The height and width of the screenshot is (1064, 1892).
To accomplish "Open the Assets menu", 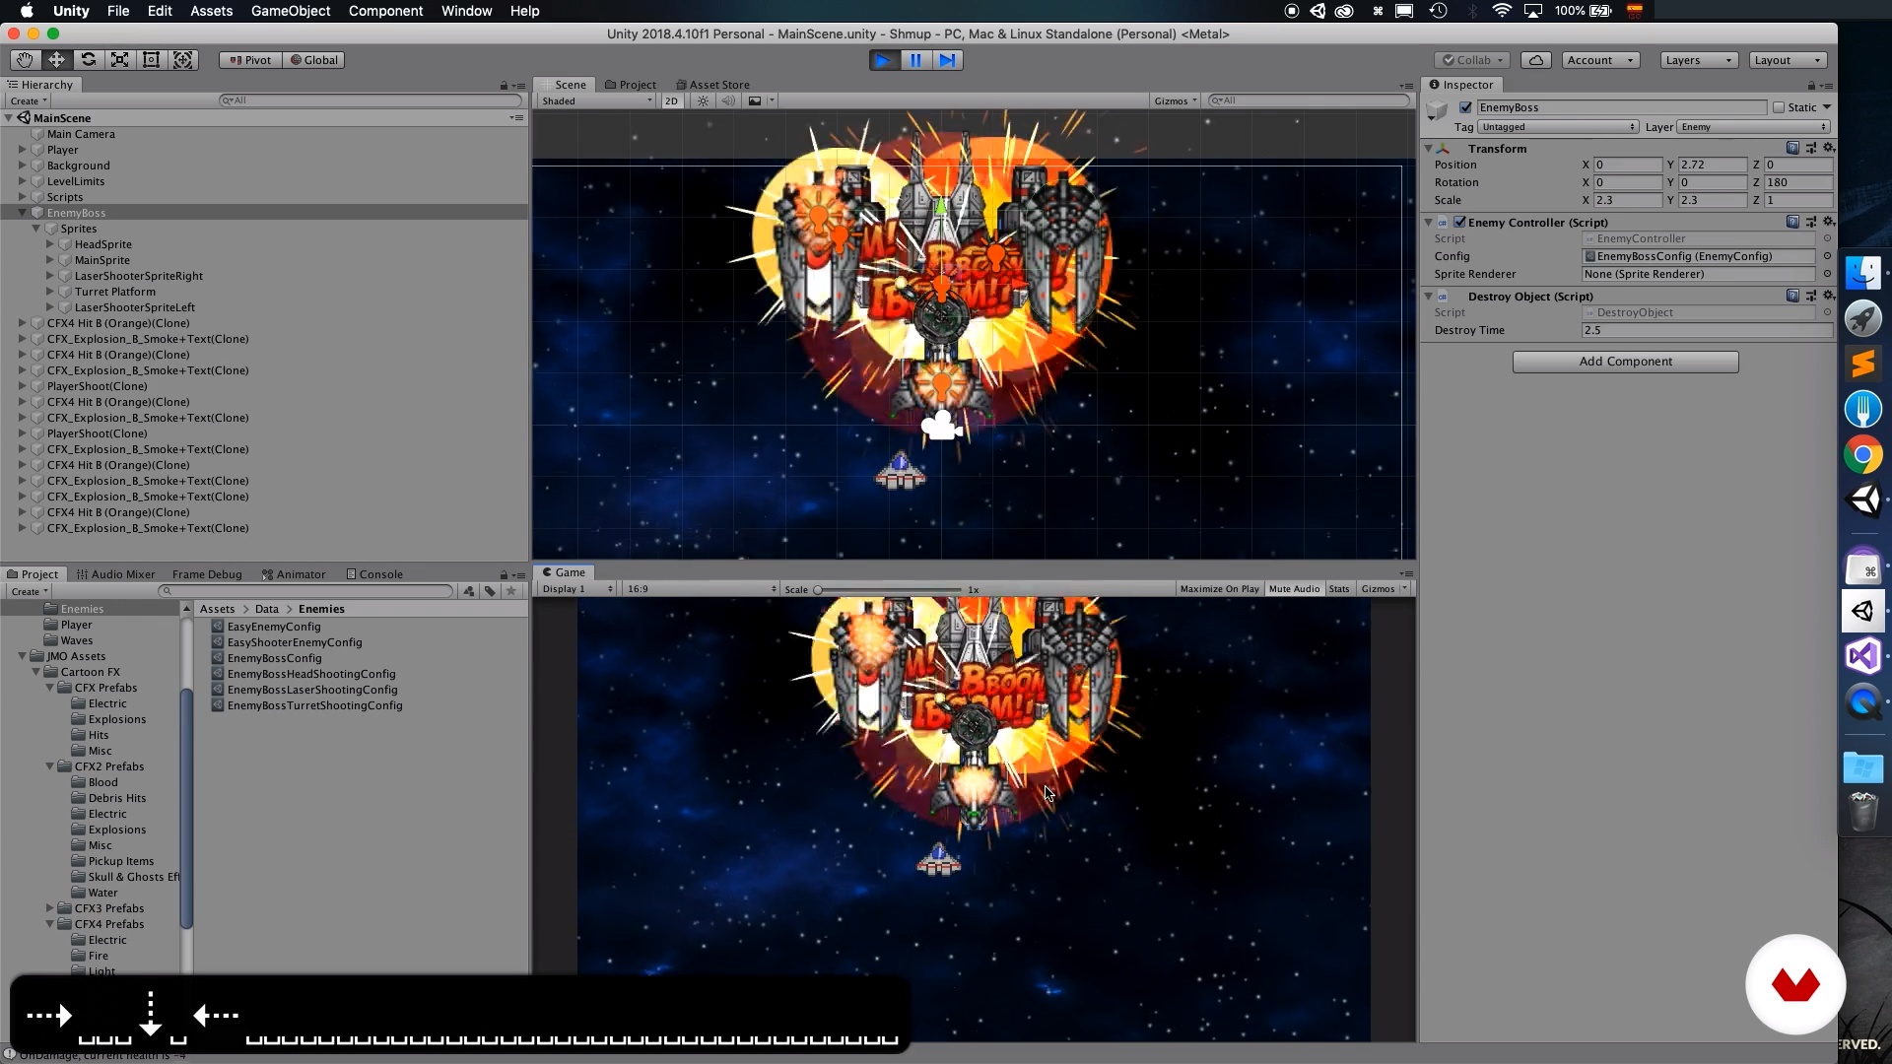I will point(211,11).
